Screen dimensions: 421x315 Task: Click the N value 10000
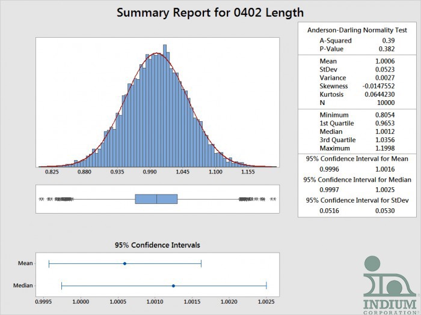(x=386, y=103)
